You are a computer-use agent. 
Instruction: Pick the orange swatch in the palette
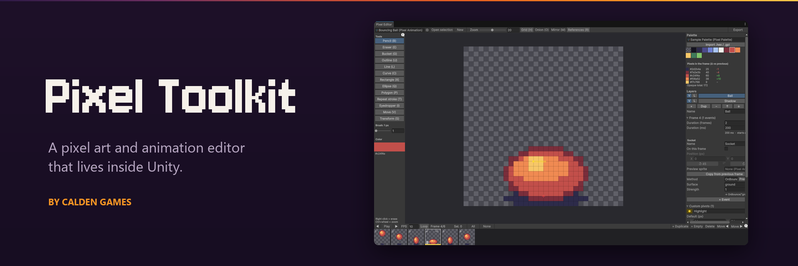point(738,50)
